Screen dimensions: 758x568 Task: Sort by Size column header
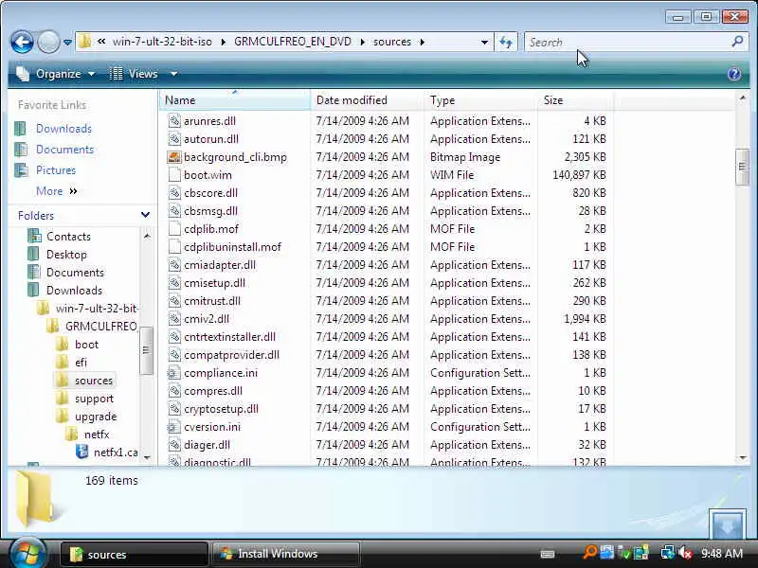[575, 100]
